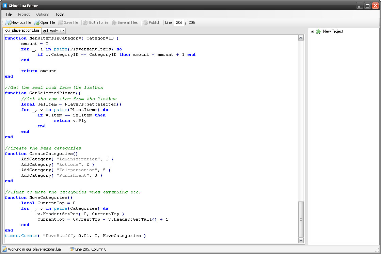Click the '//Get the raw item' comment
The width and height of the screenshot is (381, 254).
[x=69, y=99]
